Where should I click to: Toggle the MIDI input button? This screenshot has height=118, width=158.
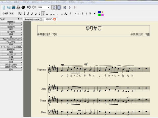pyautogui.click(x=59, y=8)
